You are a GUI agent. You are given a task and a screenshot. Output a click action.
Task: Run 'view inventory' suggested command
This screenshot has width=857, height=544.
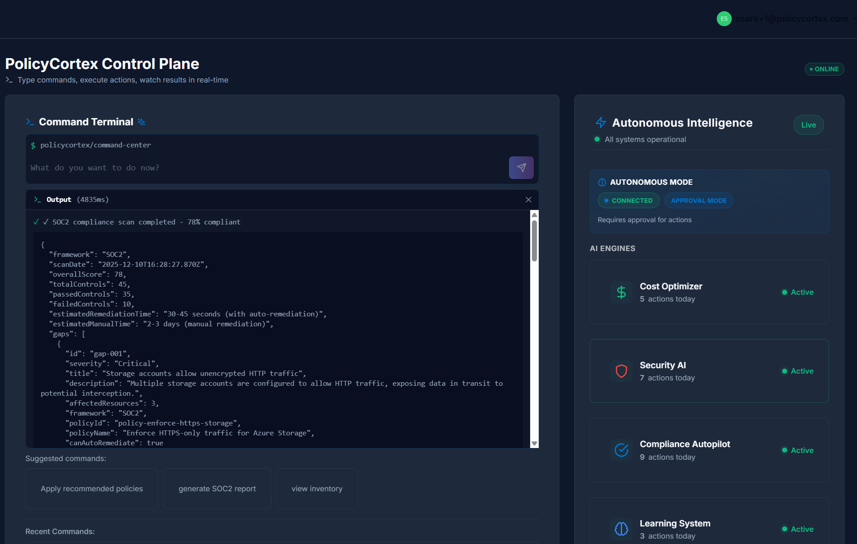click(317, 489)
